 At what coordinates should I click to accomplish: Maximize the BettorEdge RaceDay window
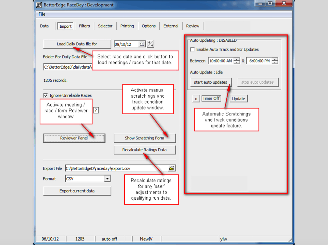point(270,4)
